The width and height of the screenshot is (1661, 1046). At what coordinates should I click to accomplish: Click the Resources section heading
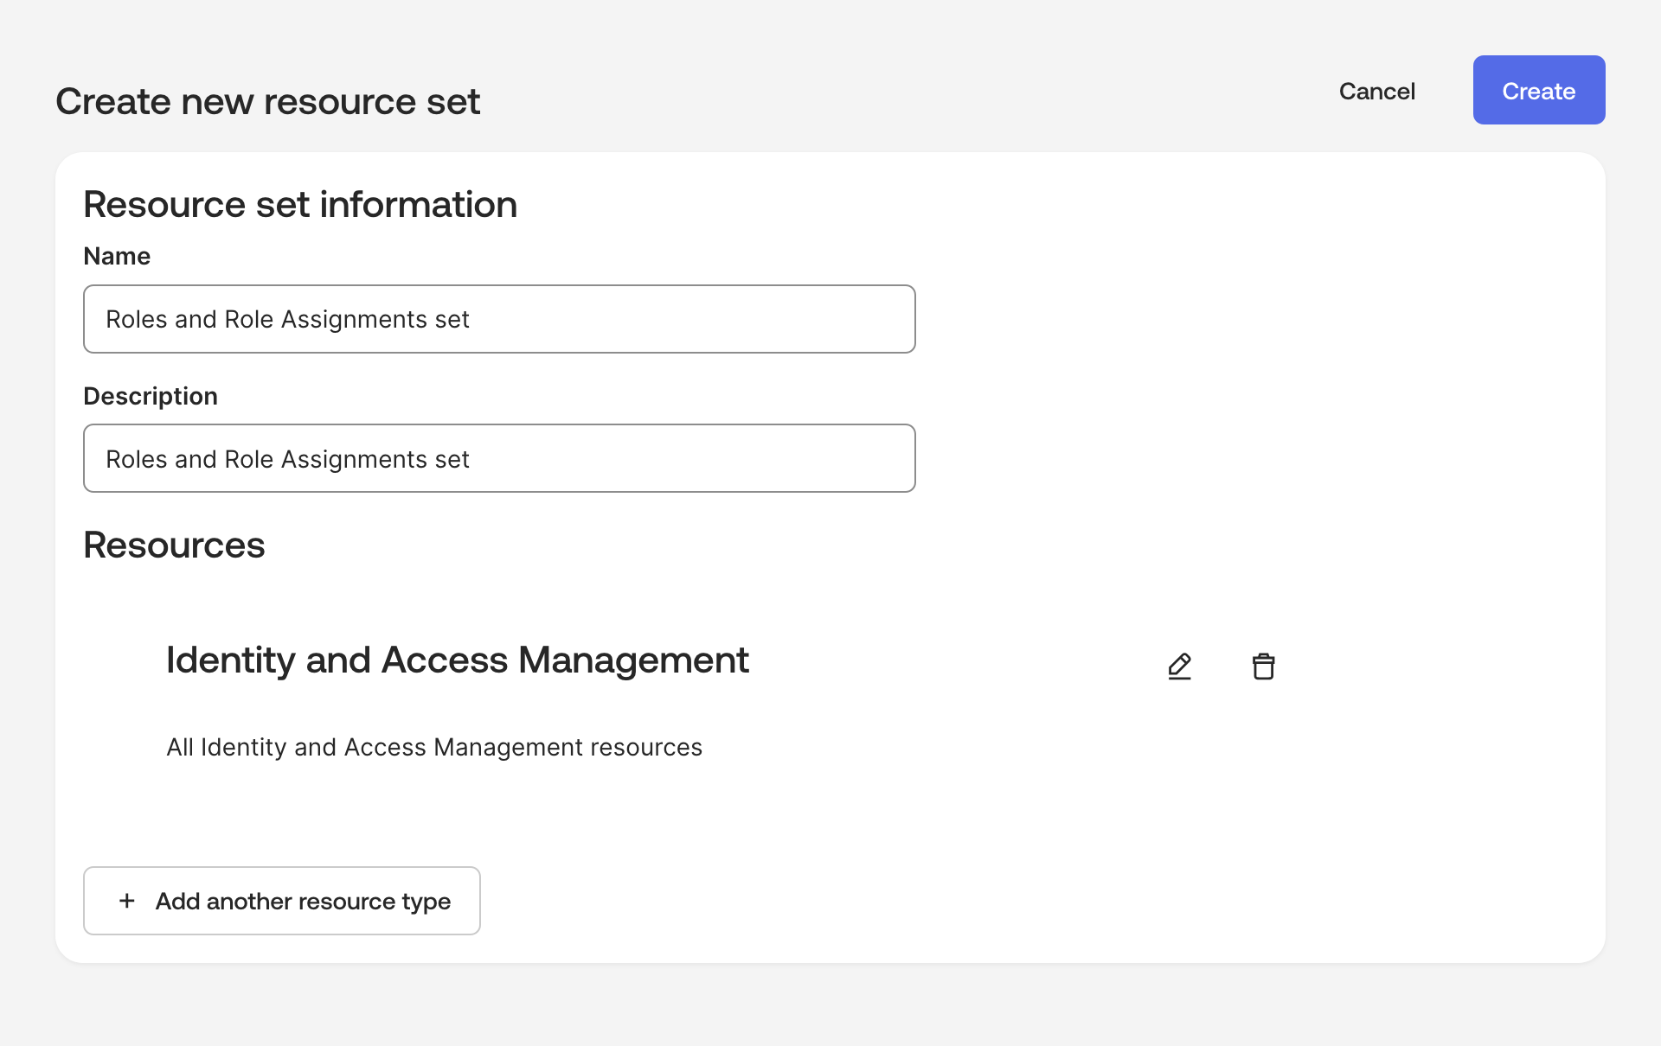[174, 545]
